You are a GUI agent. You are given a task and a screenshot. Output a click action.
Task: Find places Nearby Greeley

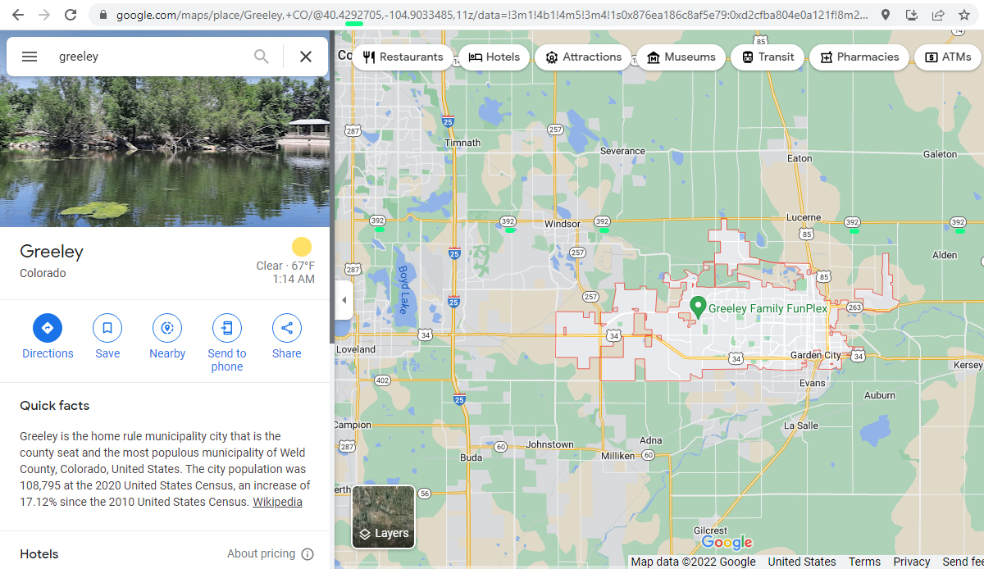point(167,329)
